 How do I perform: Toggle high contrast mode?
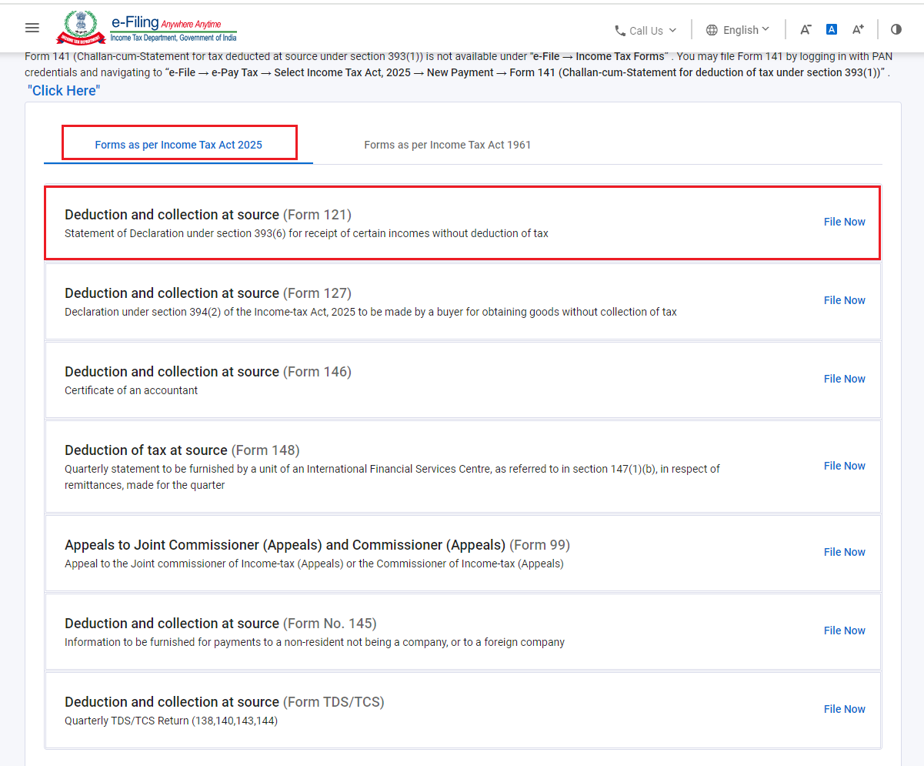click(x=896, y=29)
